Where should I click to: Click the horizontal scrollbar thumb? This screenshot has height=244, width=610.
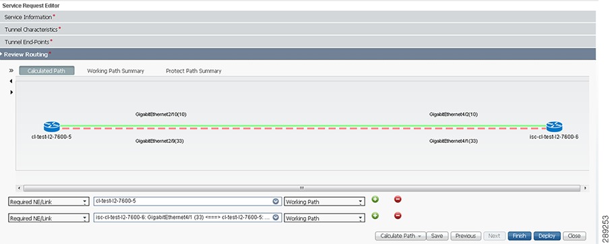(x=302, y=188)
